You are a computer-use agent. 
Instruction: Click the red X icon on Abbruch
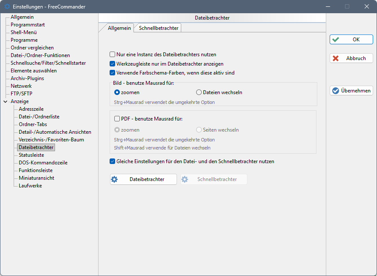click(336, 58)
